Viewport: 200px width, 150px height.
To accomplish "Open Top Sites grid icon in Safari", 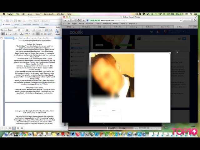I will tap(69, 24).
